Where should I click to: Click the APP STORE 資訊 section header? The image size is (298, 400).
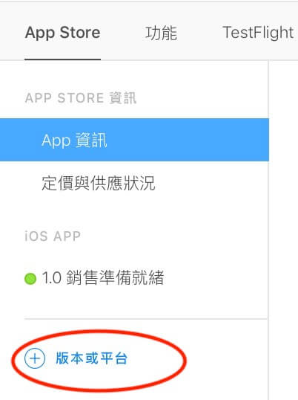pyautogui.click(x=81, y=98)
